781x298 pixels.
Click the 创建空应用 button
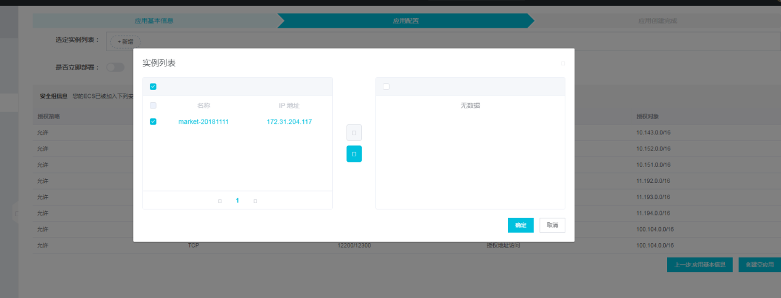tap(759, 265)
